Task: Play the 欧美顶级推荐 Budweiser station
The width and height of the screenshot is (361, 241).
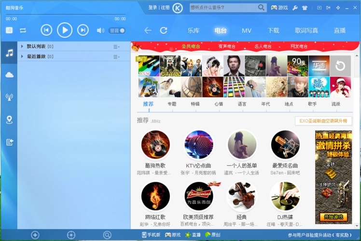Action: [199, 196]
